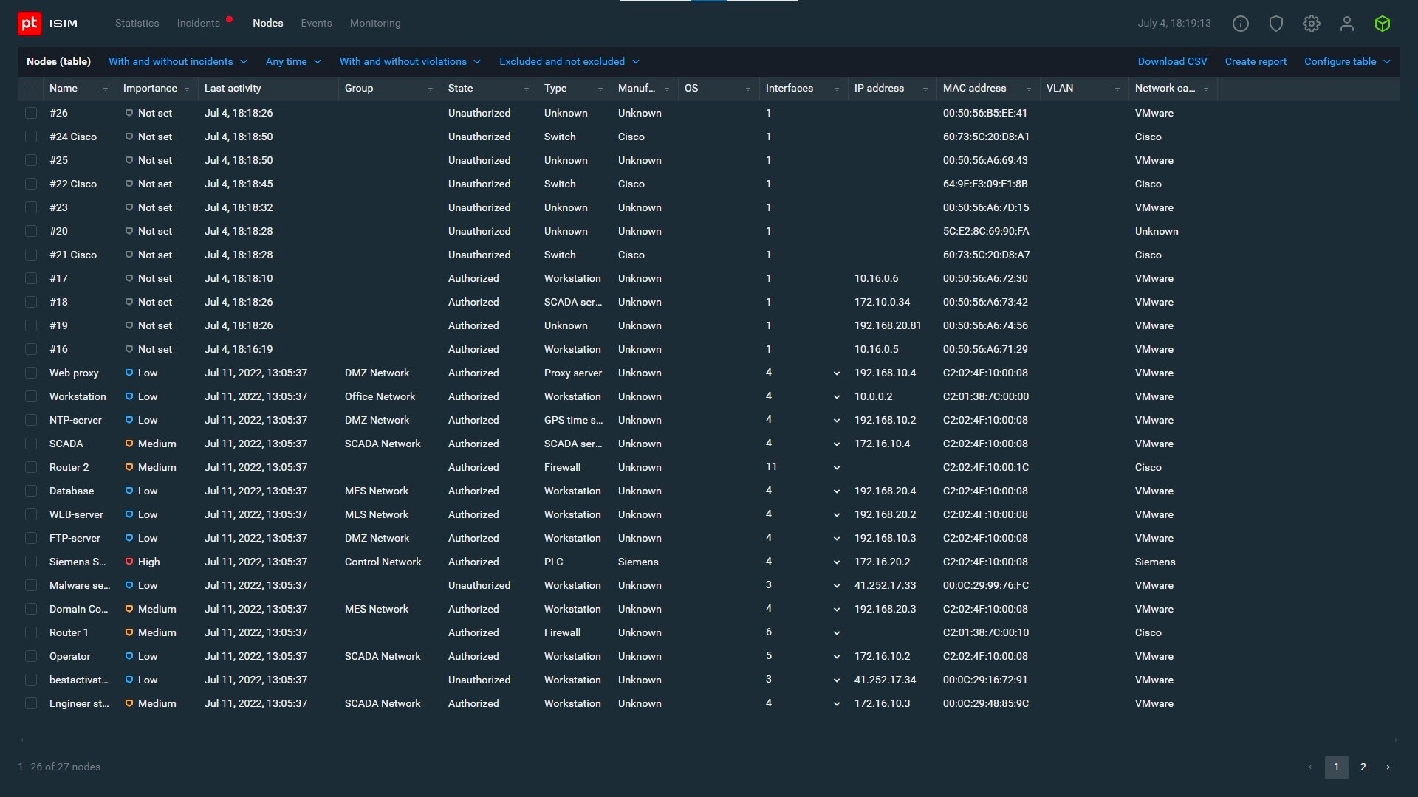Go to next page arrow
Viewport: 1418px width, 797px height.
pyautogui.click(x=1388, y=767)
